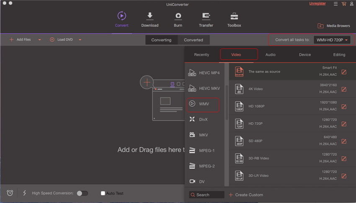Choose the 3D-RB Video preset label
Viewport: 356px width, 203px height.
pyautogui.click(x=258, y=158)
